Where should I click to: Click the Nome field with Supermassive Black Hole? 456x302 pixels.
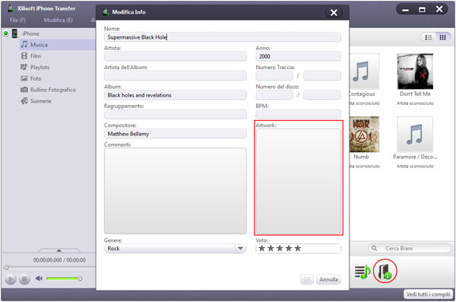(223, 37)
